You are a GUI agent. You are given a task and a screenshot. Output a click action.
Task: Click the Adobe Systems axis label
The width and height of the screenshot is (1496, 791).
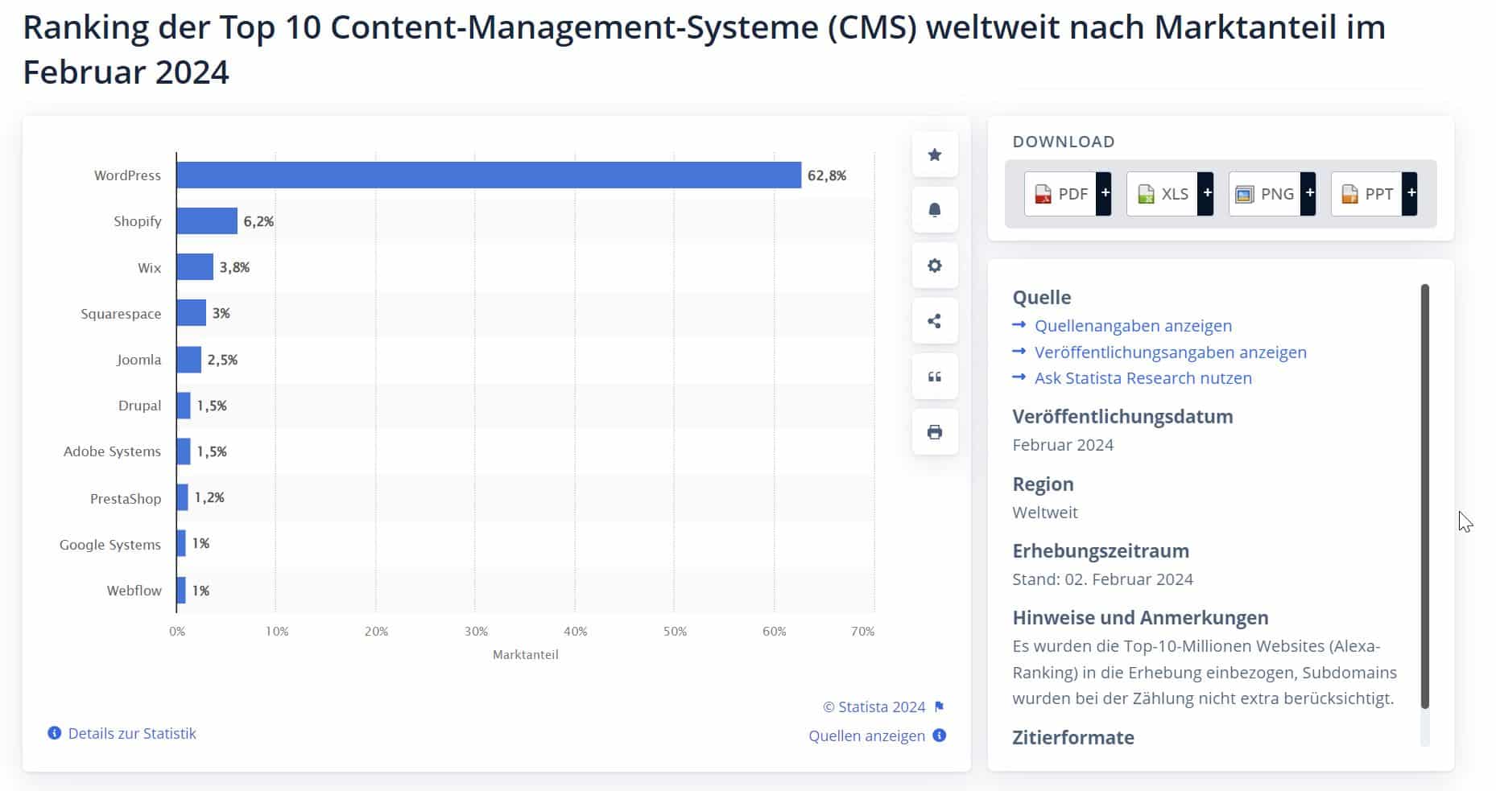pos(112,451)
